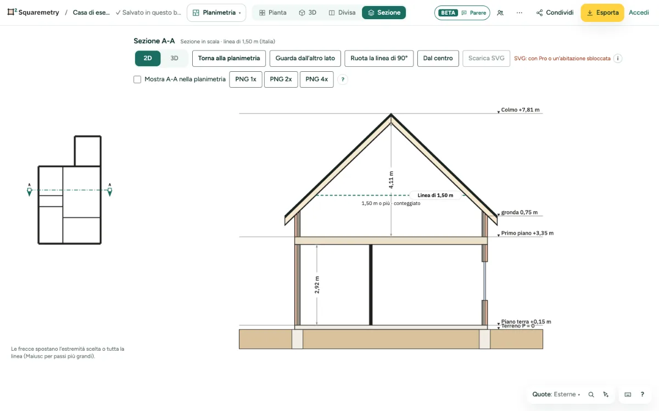
Task: Open the PNG export help question mark
Action: (x=343, y=79)
